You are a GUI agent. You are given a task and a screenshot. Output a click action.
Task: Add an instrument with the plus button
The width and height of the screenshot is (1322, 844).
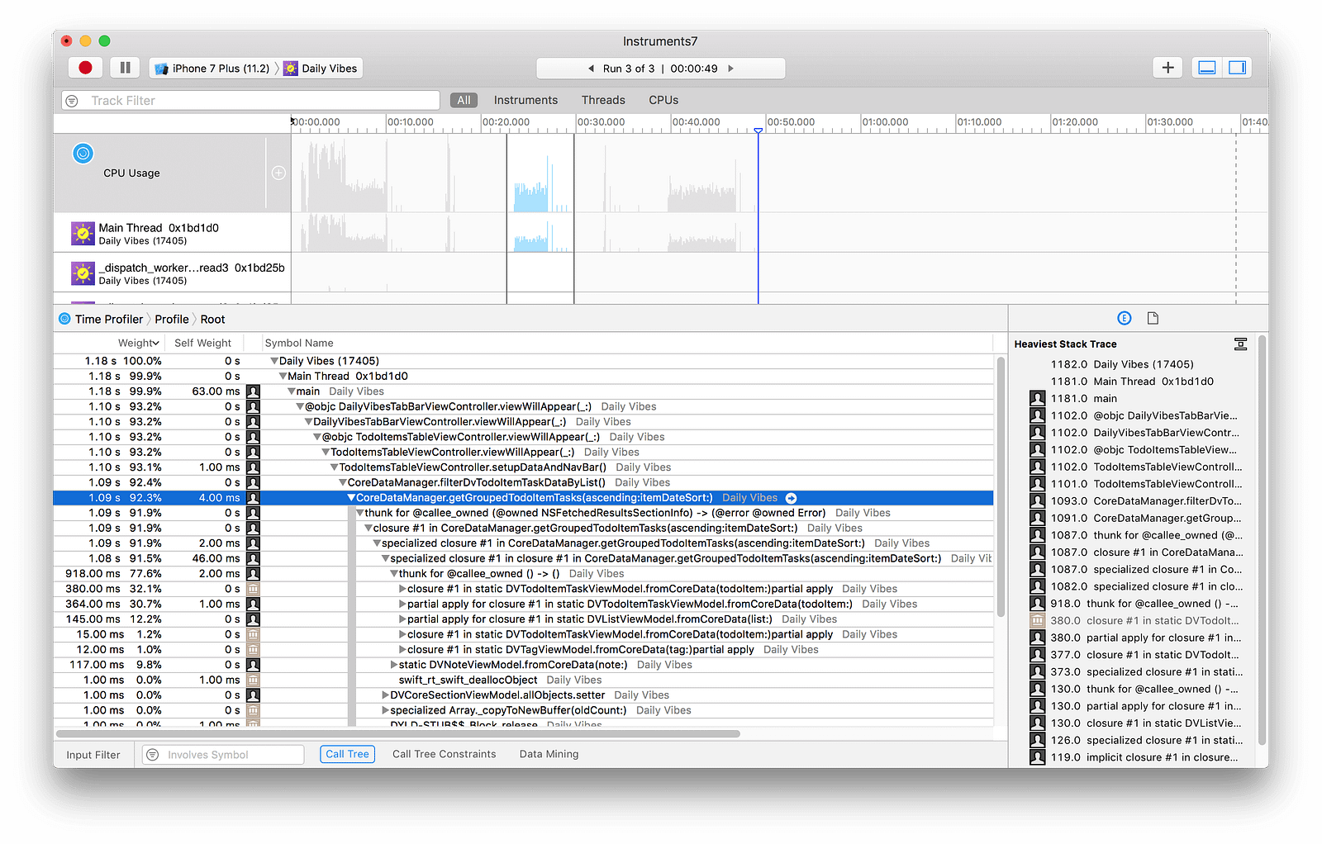[x=1167, y=68]
